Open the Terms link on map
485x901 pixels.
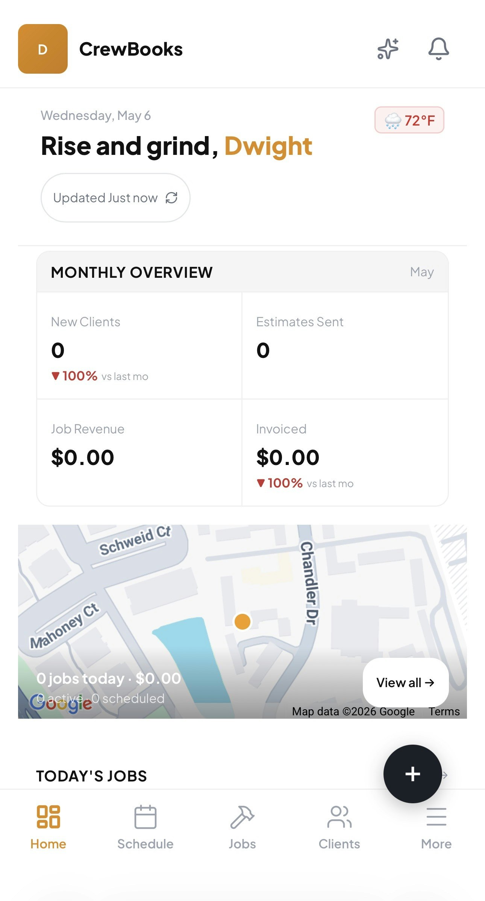point(444,712)
